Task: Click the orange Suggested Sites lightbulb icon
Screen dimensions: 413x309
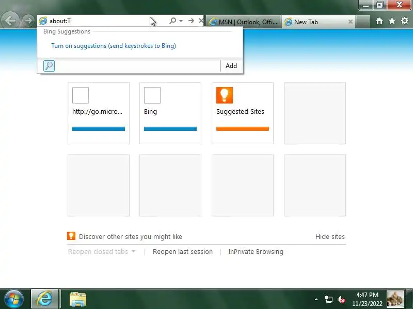Action: pos(225,95)
